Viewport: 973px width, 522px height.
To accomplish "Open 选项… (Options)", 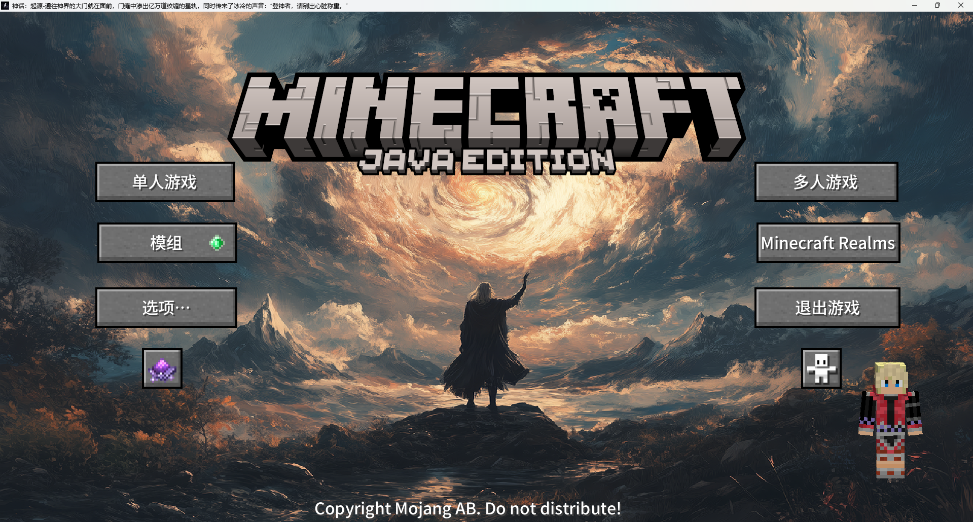I will 166,308.
